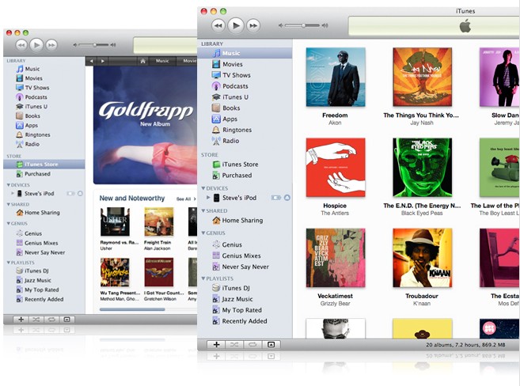The image size is (520, 386).
Task: Open the Music tab in back window store bar
Action: (162, 61)
